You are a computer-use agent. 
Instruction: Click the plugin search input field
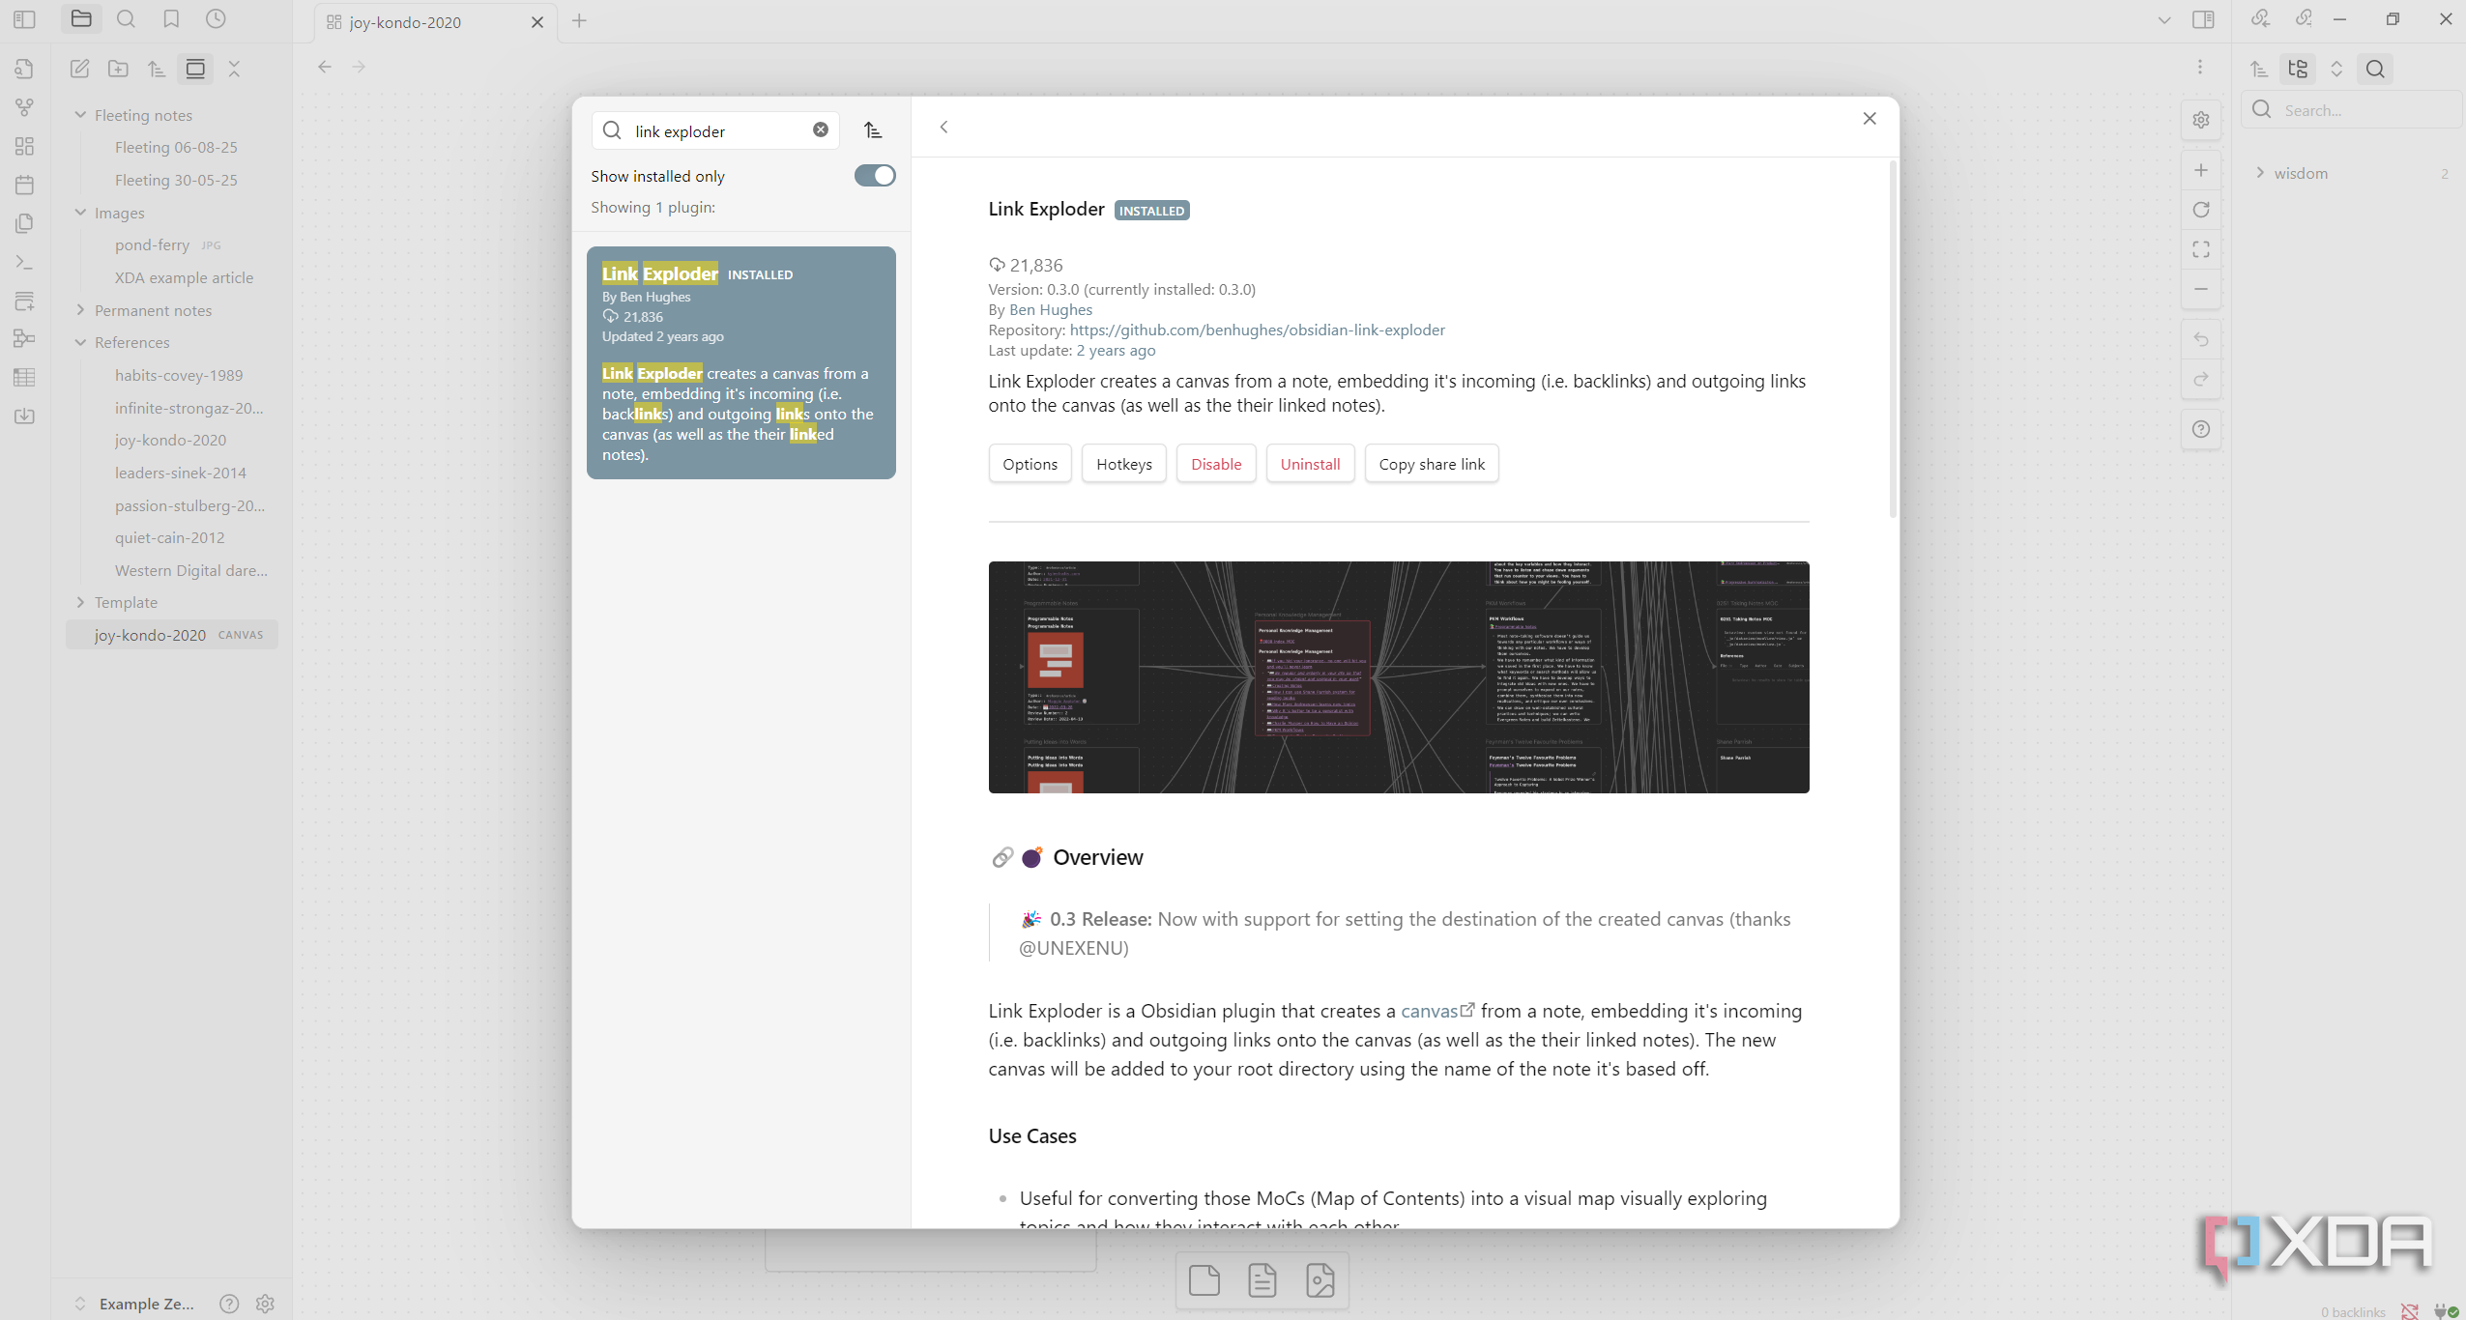(715, 130)
